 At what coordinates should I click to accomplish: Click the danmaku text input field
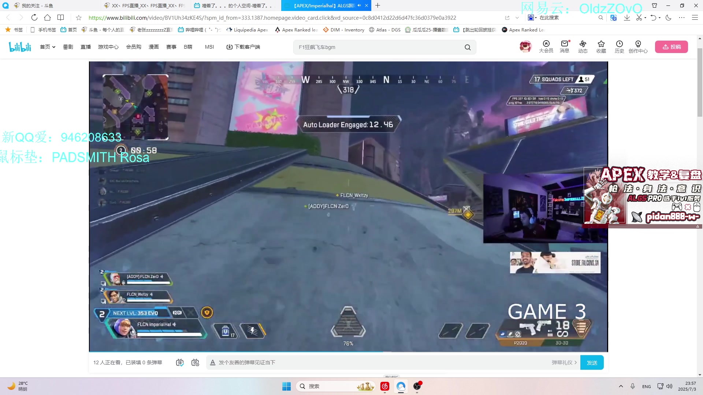(383, 362)
